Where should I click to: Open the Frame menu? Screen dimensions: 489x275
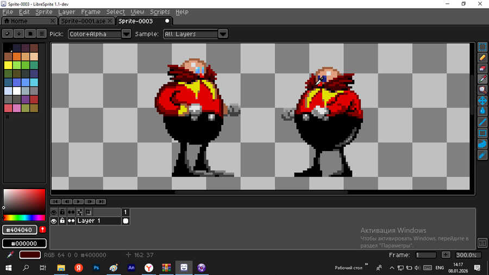(91, 12)
